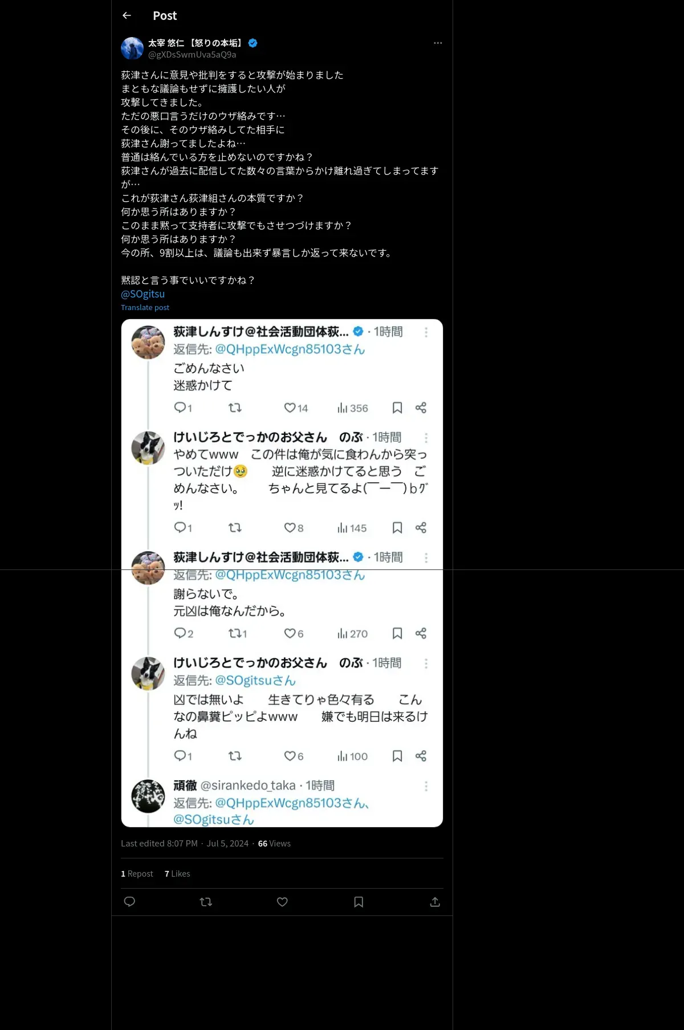Click the Post header title
This screenshot has width=684, height=1030.
(165, 15)
